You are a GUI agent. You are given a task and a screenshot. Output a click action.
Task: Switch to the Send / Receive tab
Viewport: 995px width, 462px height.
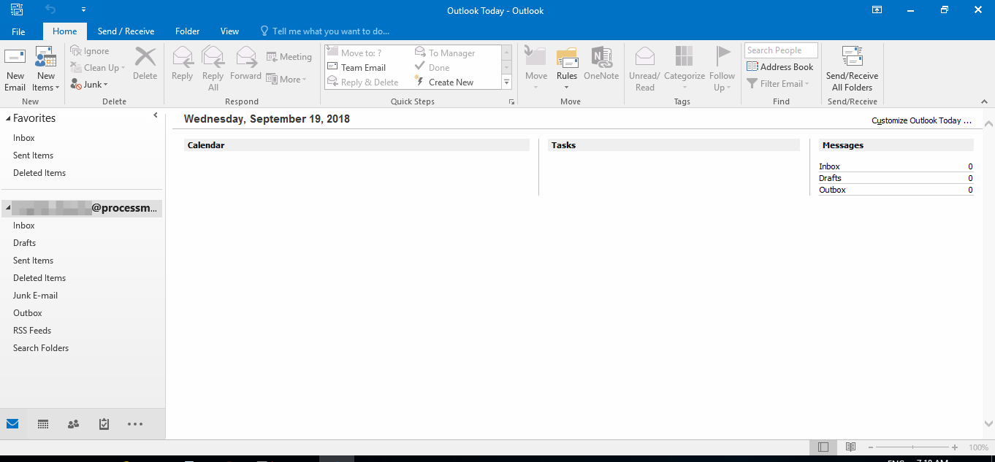tap(126, 31)
